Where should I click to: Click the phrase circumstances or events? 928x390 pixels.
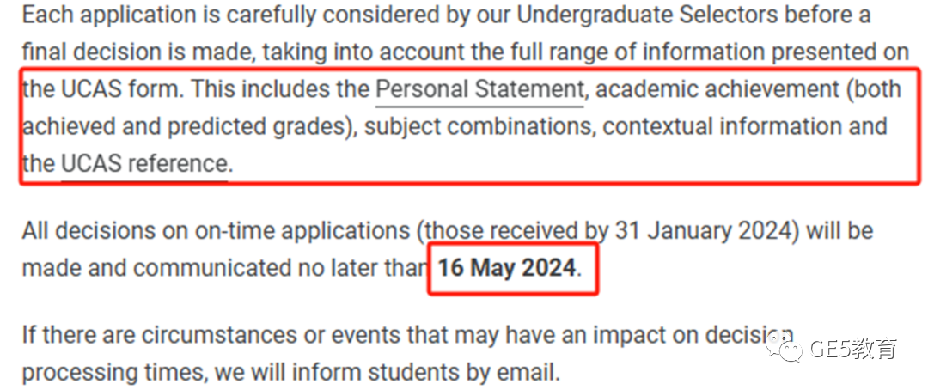click(x=266, y=336)
